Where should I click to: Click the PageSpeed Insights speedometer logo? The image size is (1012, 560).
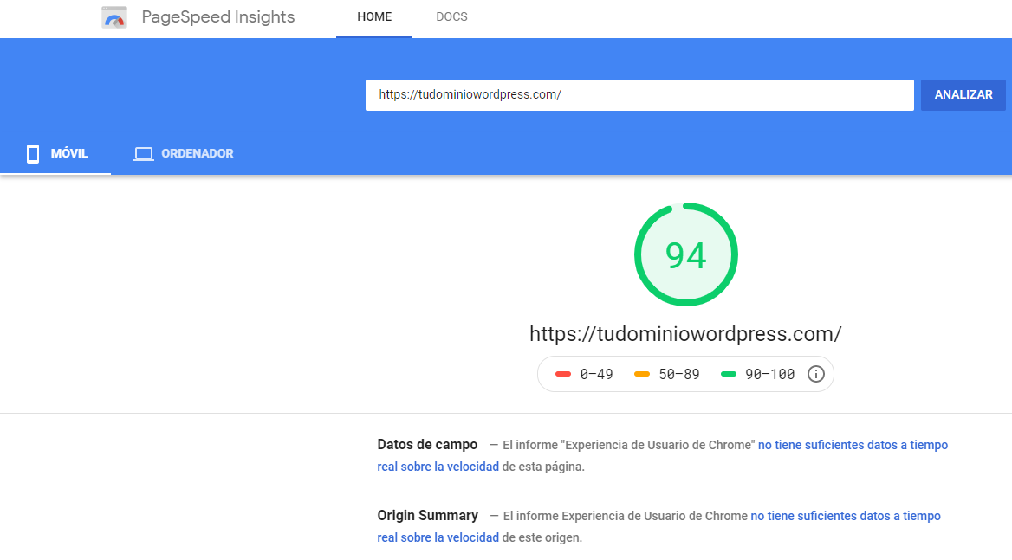click(x=114, y=17)
